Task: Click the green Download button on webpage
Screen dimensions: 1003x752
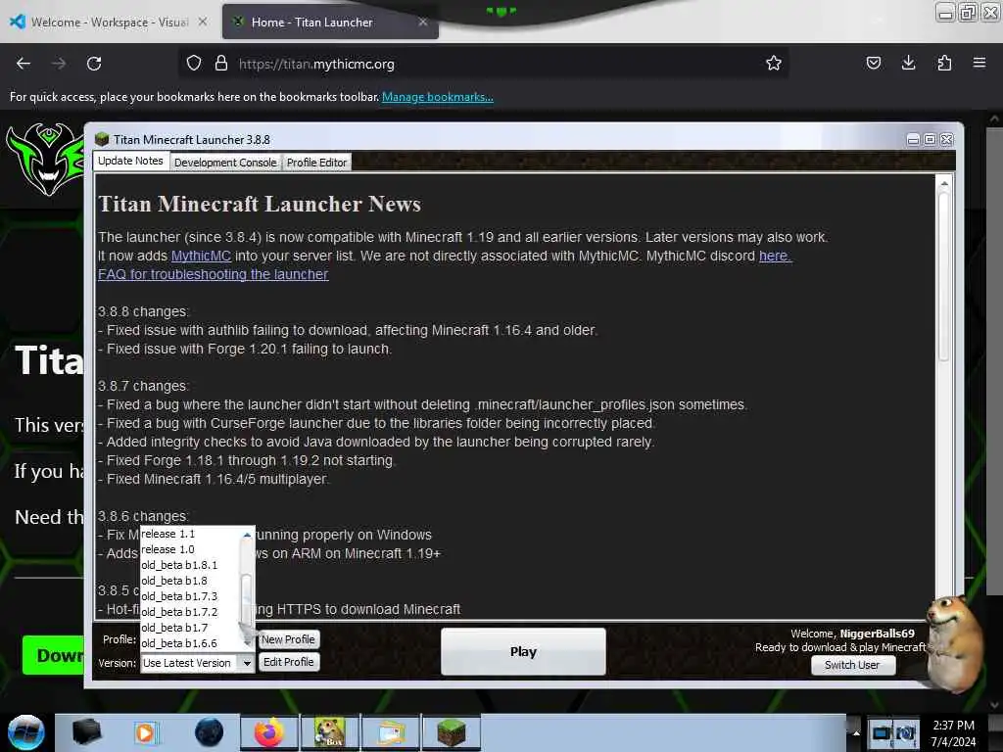Action: tap(54, 655)
